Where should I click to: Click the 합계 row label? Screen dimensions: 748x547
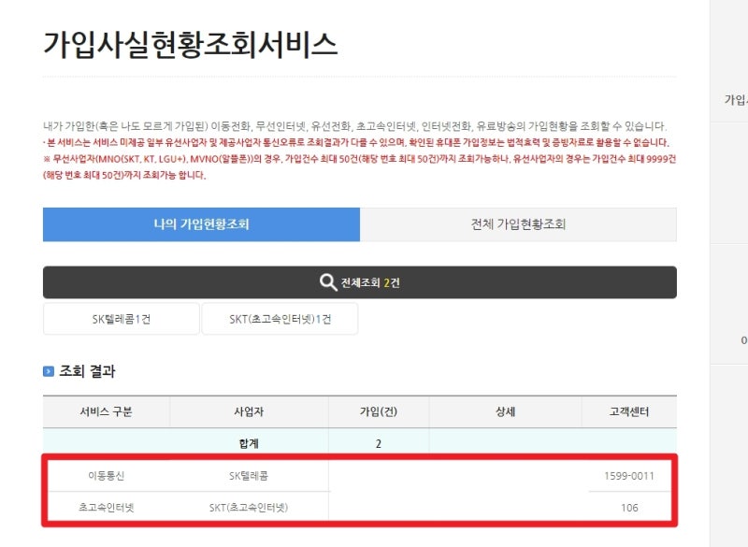tap(249, 443)
